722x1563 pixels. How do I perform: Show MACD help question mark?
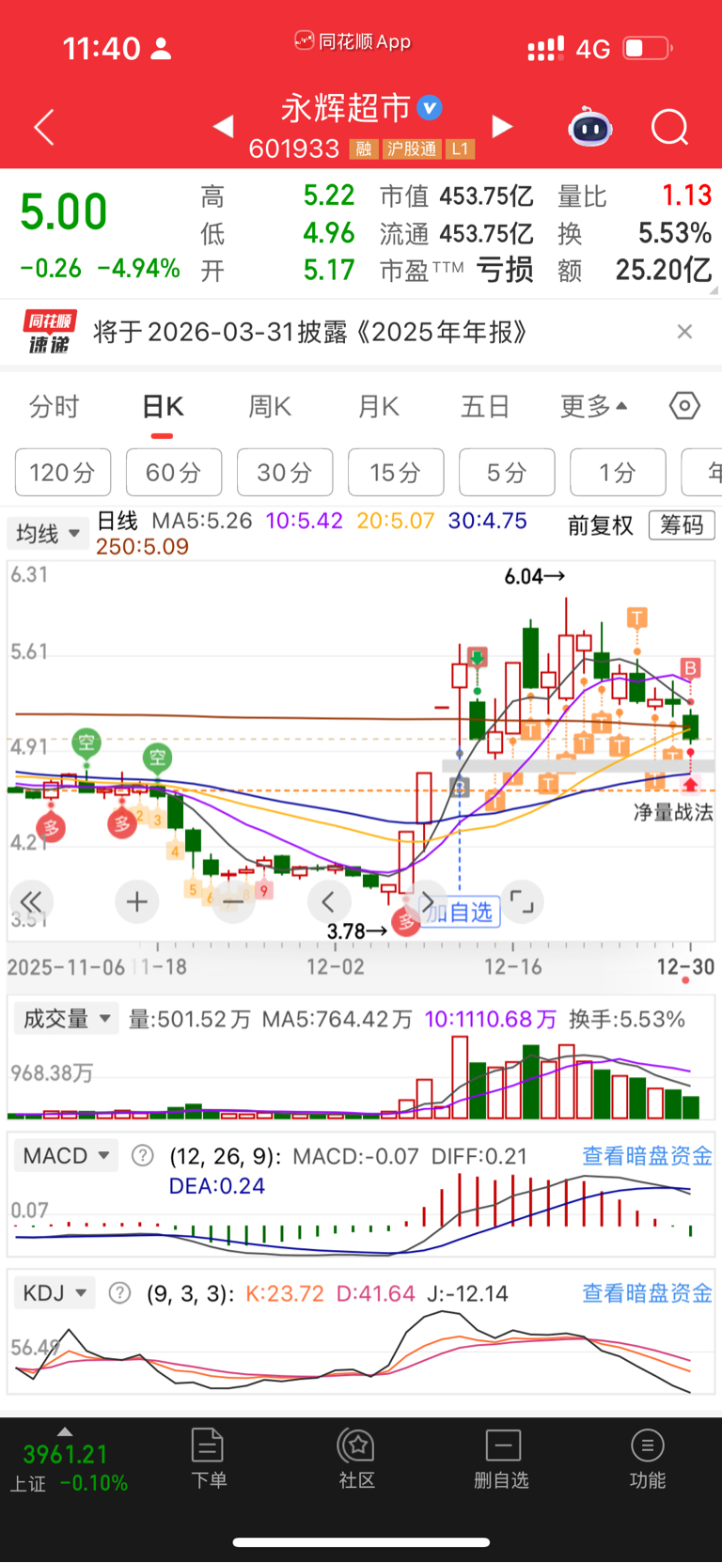click(142, 1155)
